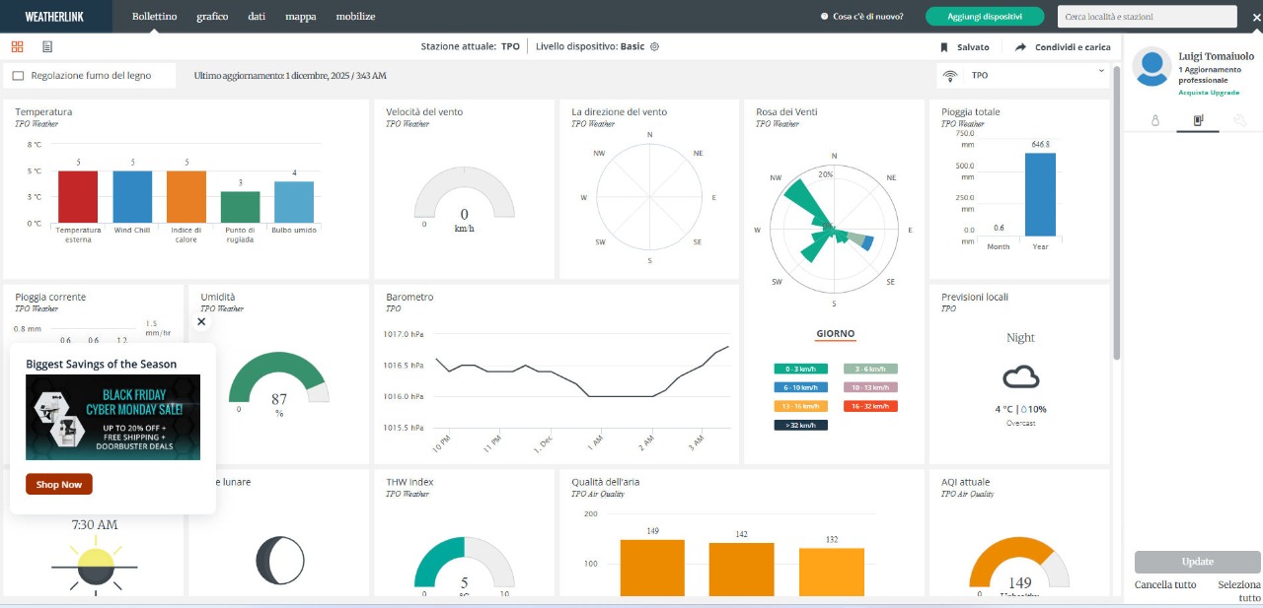Click the Acquista Upgrade link
Screen dimensions: 1263x608
(x=1208, y=93)
